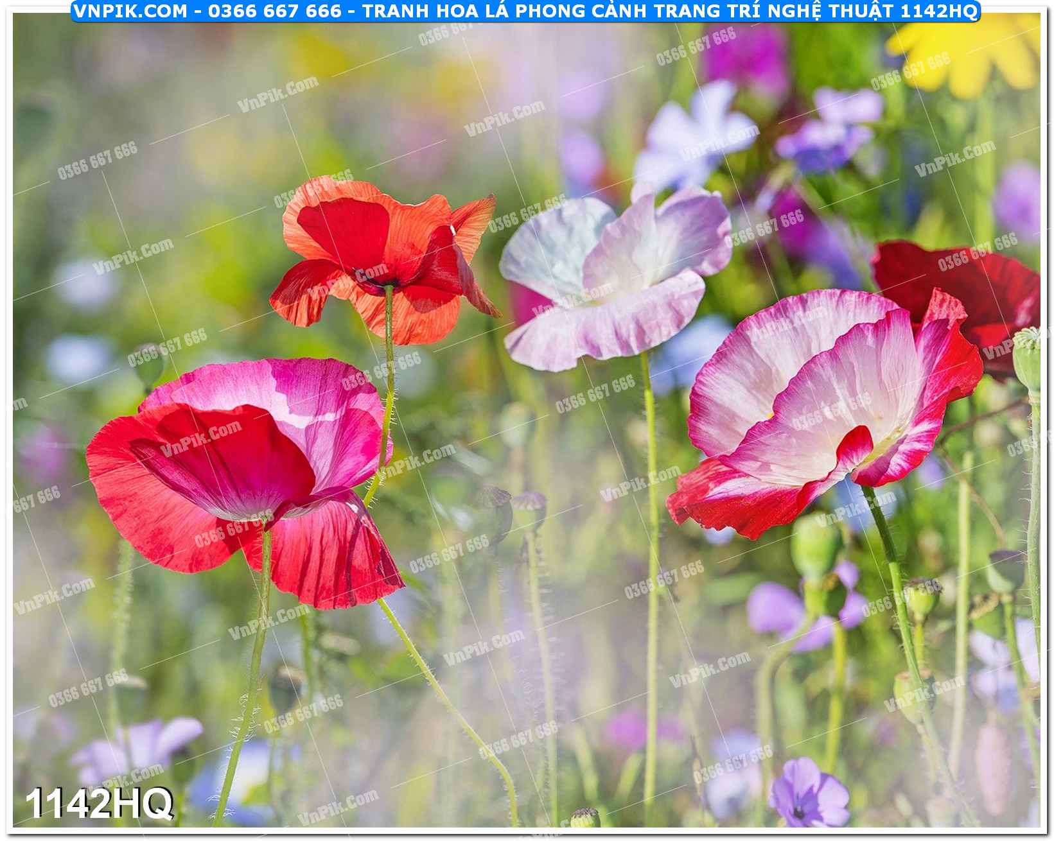Click the blue VNPIK.COM title banner

pos(525,11)
